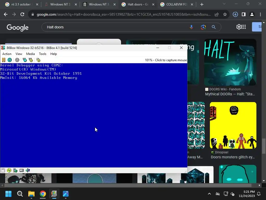Search by image with Google Lens

203,27
